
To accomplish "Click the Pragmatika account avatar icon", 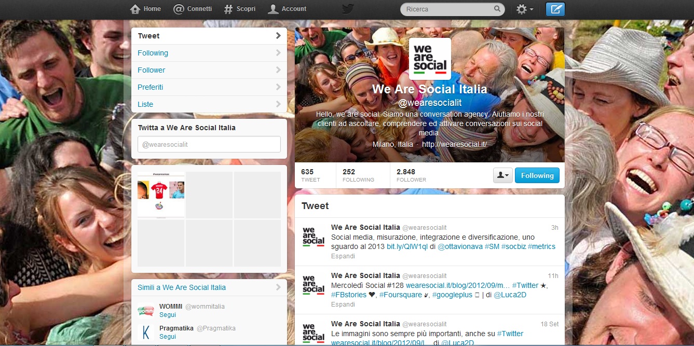I will pyautogui.click(x=146, y=332).
